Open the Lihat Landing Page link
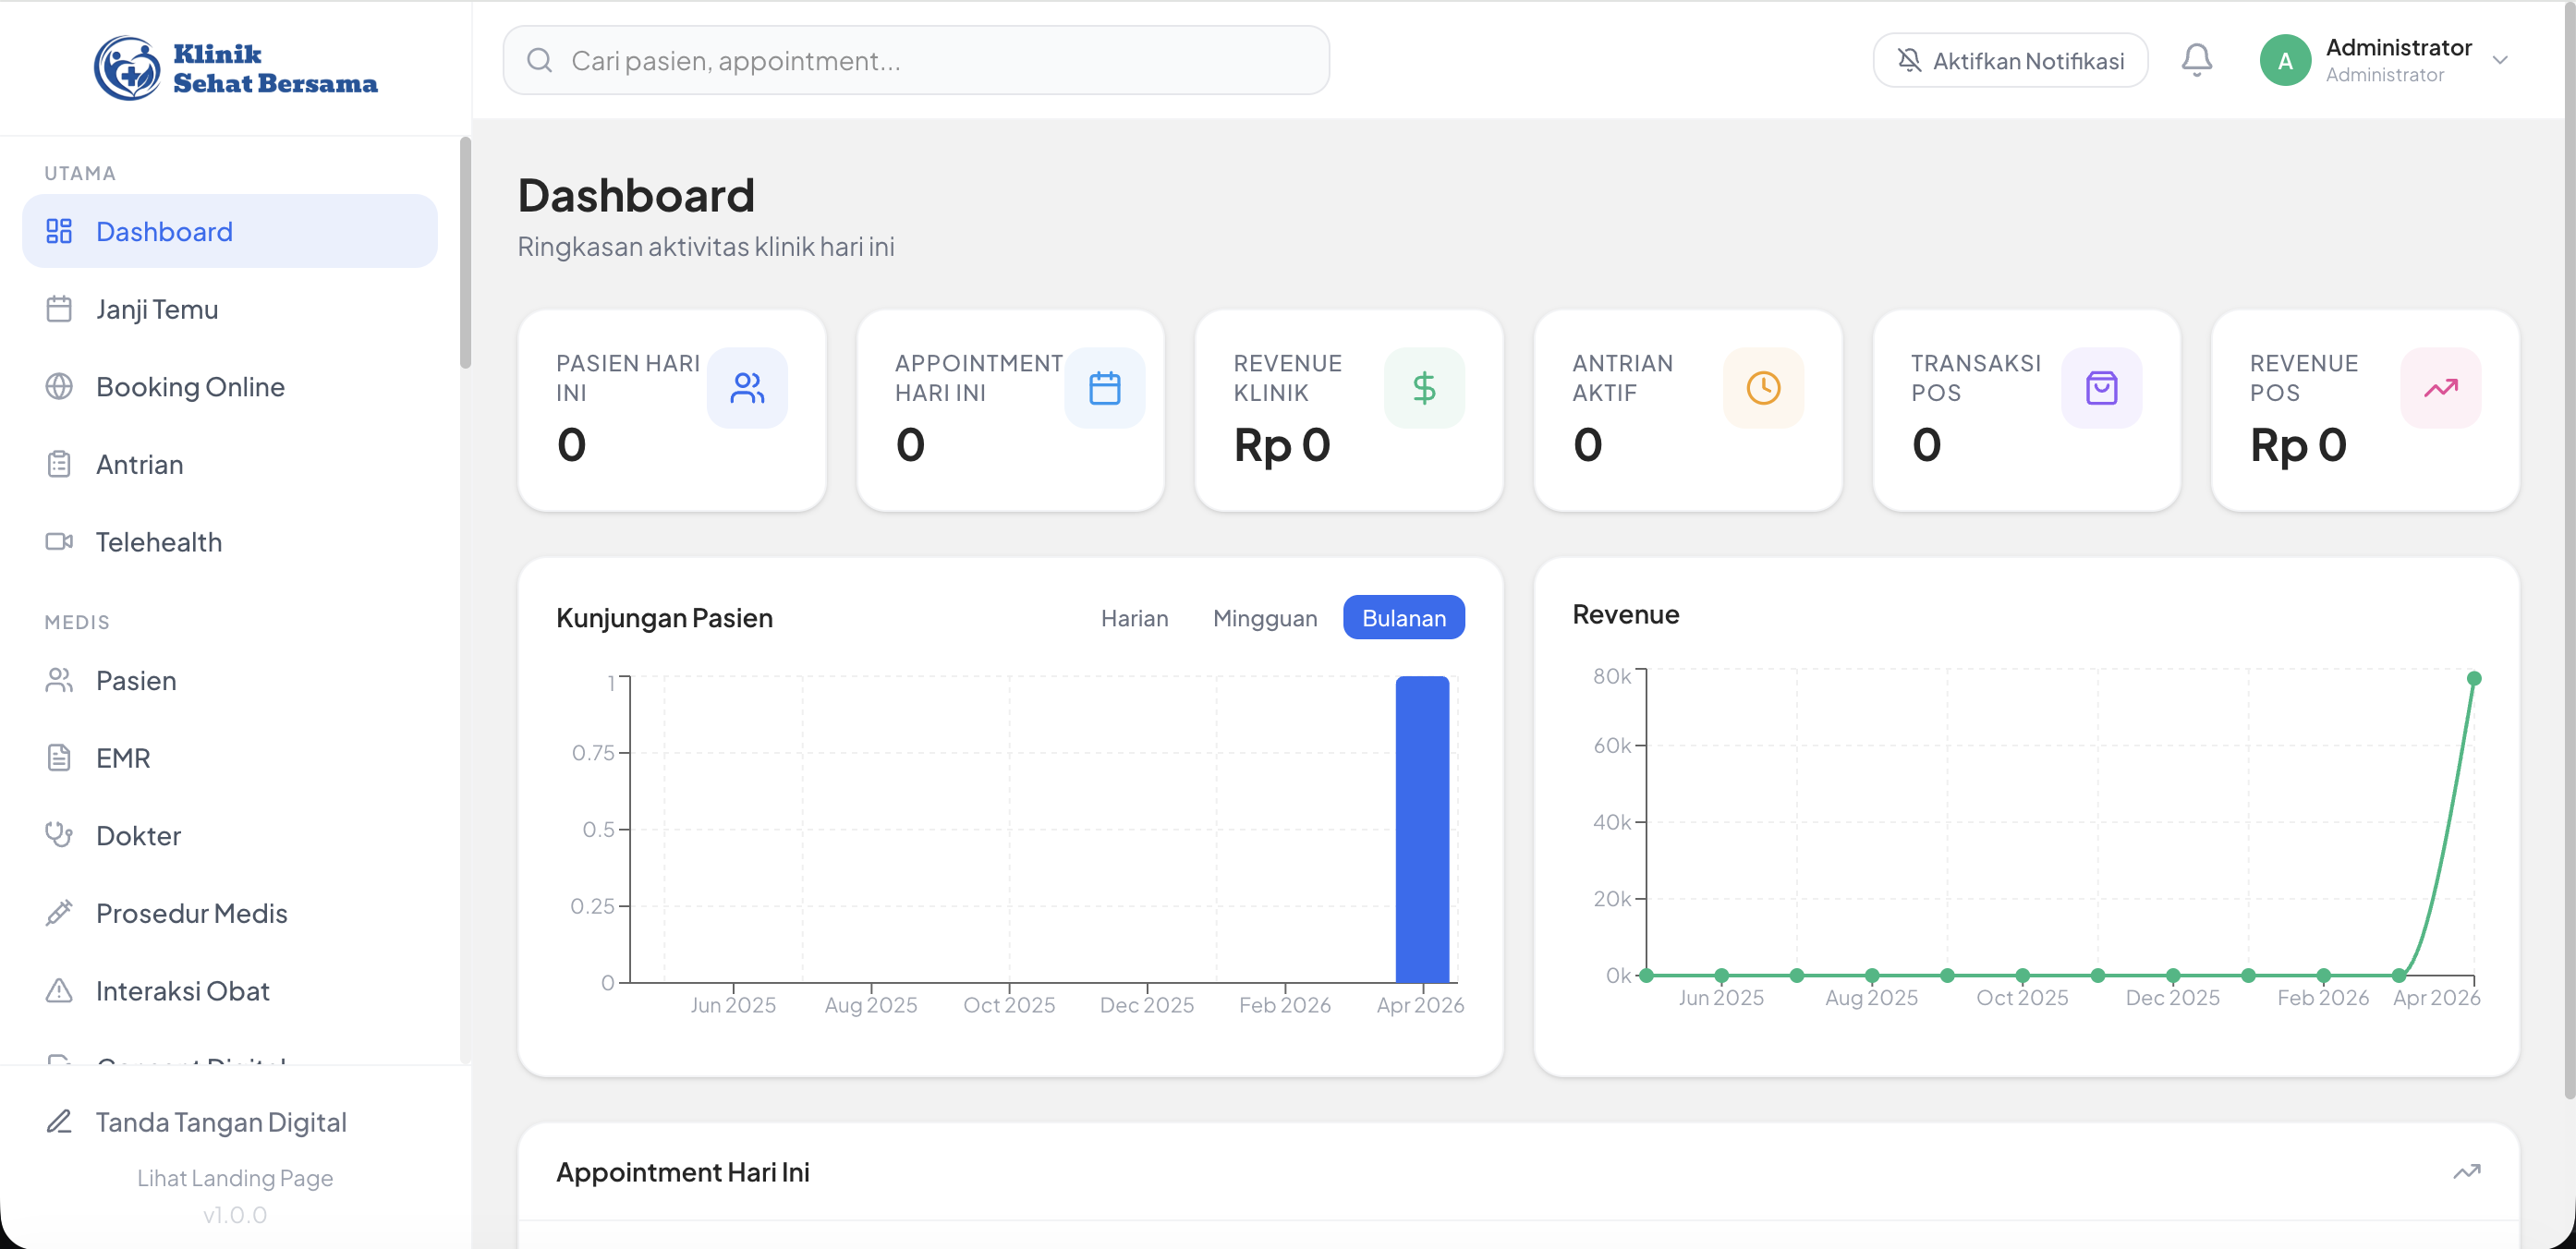The image size is (2576, 1249). 235,1178
